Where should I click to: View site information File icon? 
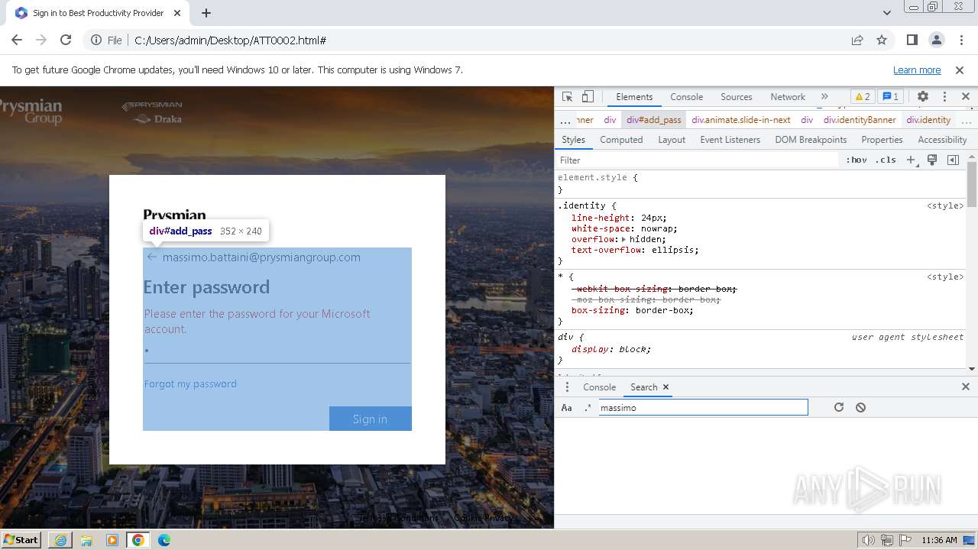106,40
